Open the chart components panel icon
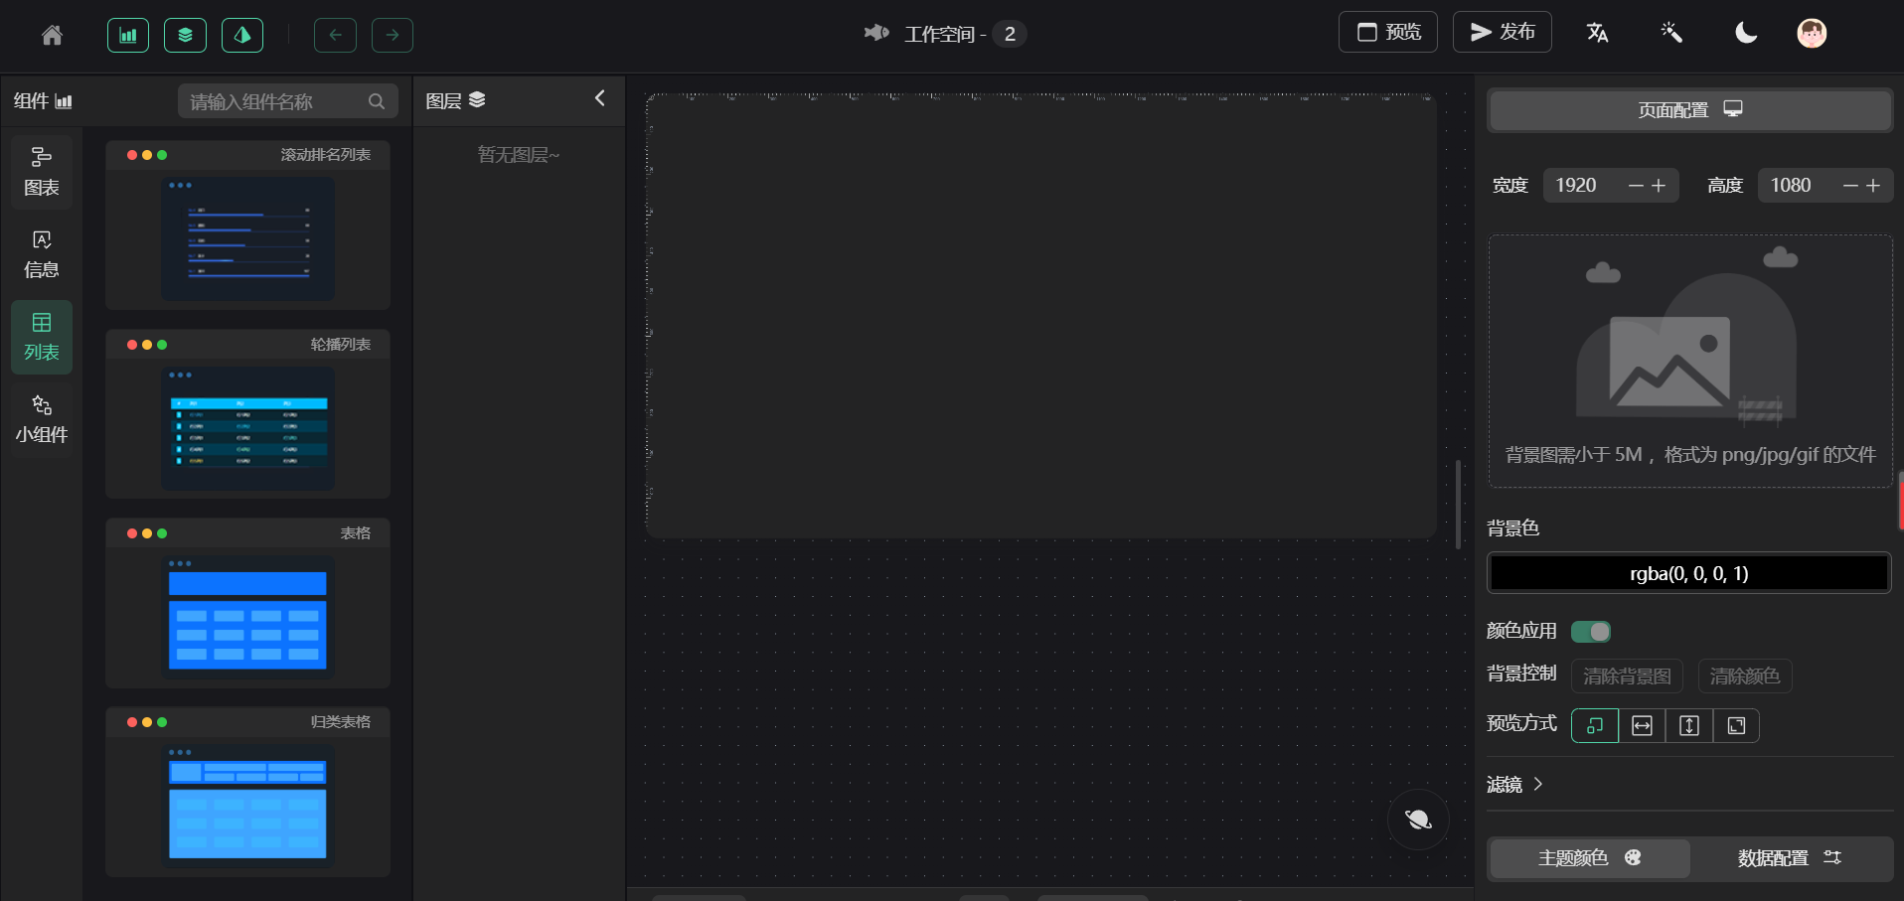1904x901 pixels. point(127,34)
